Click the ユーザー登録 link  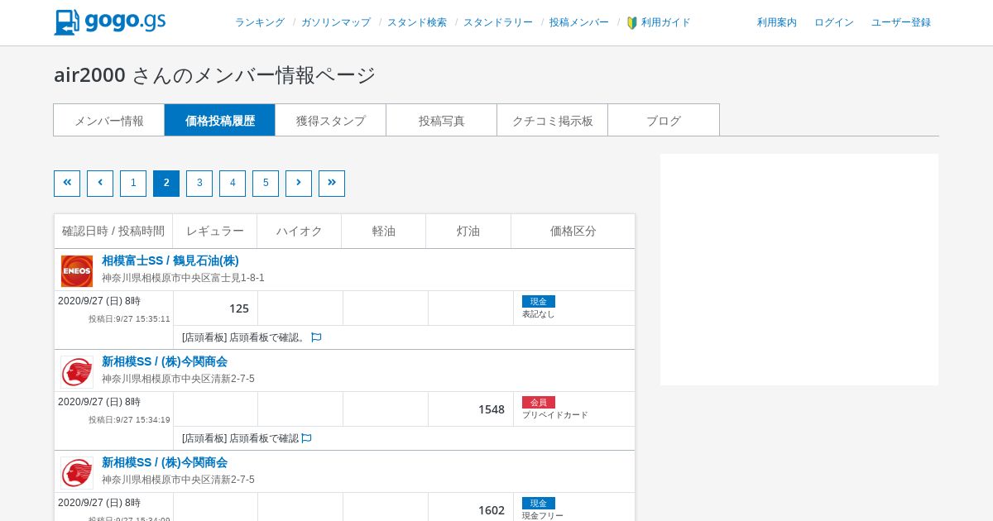[x=901, y=23]
